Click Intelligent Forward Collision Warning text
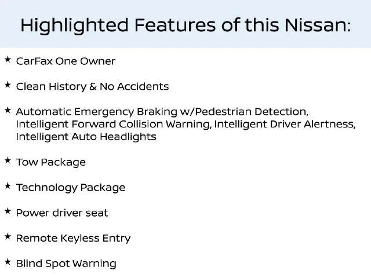The width and height of the screenshot is (371, 278). pyautogui.click(x=114, y=125)
